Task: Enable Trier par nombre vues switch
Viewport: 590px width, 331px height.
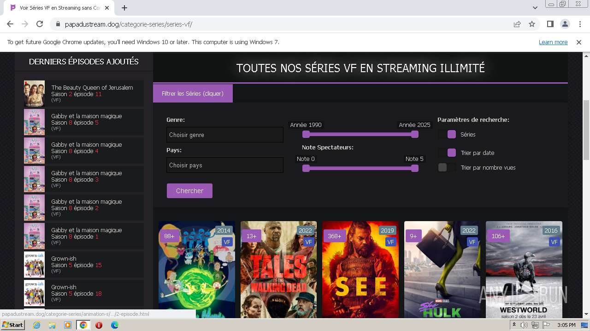Action: [x=447, y=167]
